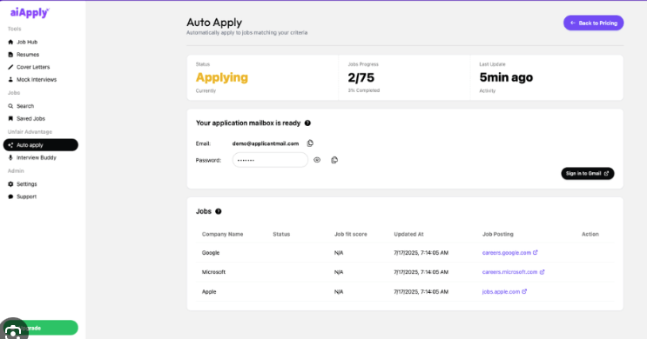Toggle password visibility with eye icon
The height and width of the screenshot is (339, 647).
coord(317,160)
